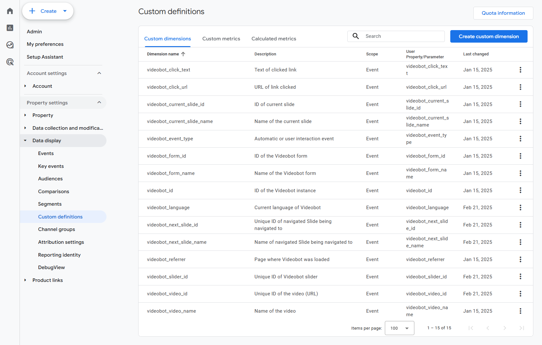Open the Advertising icon in left rail

[10, 62]
